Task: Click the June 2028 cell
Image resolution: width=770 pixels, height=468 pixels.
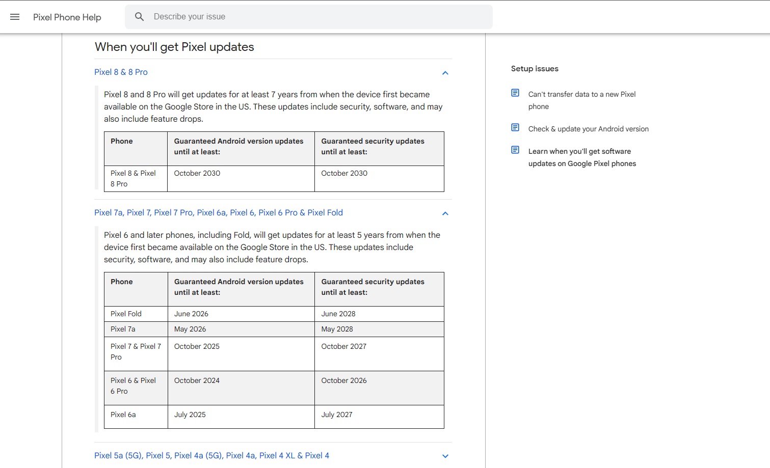Action: click(379, 314)
